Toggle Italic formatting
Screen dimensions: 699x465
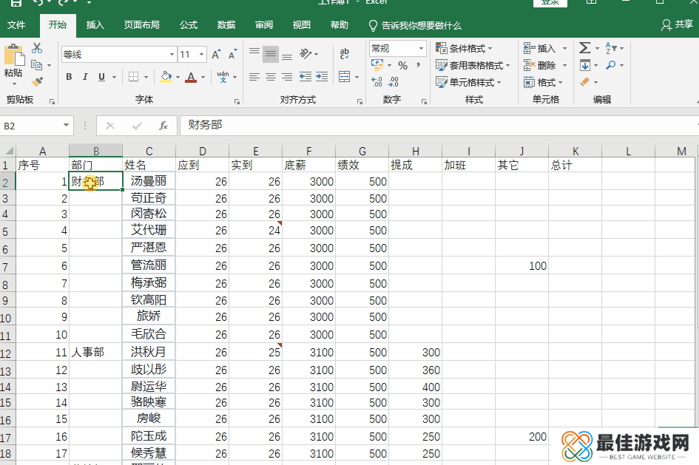point(85,77)
